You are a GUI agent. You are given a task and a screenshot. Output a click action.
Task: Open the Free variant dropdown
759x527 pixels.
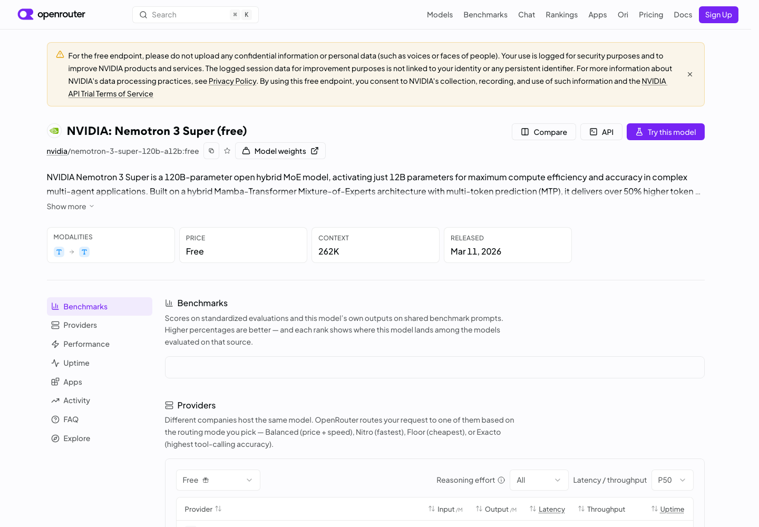(218, 480)
